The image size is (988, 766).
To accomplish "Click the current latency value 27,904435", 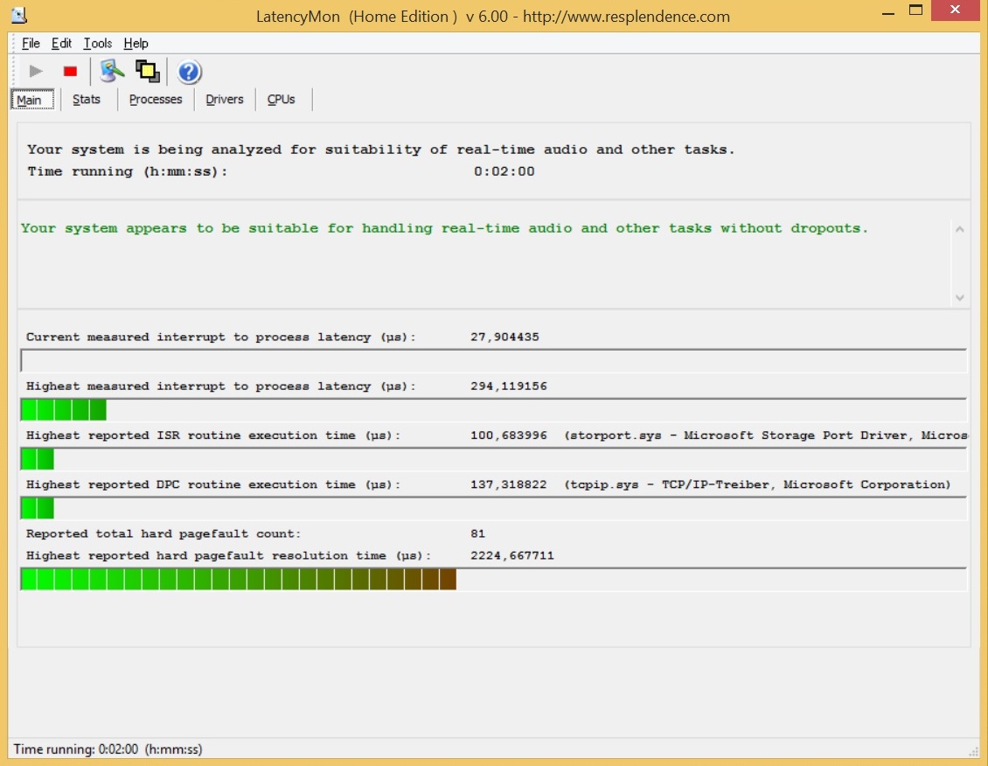I will 504,337.
